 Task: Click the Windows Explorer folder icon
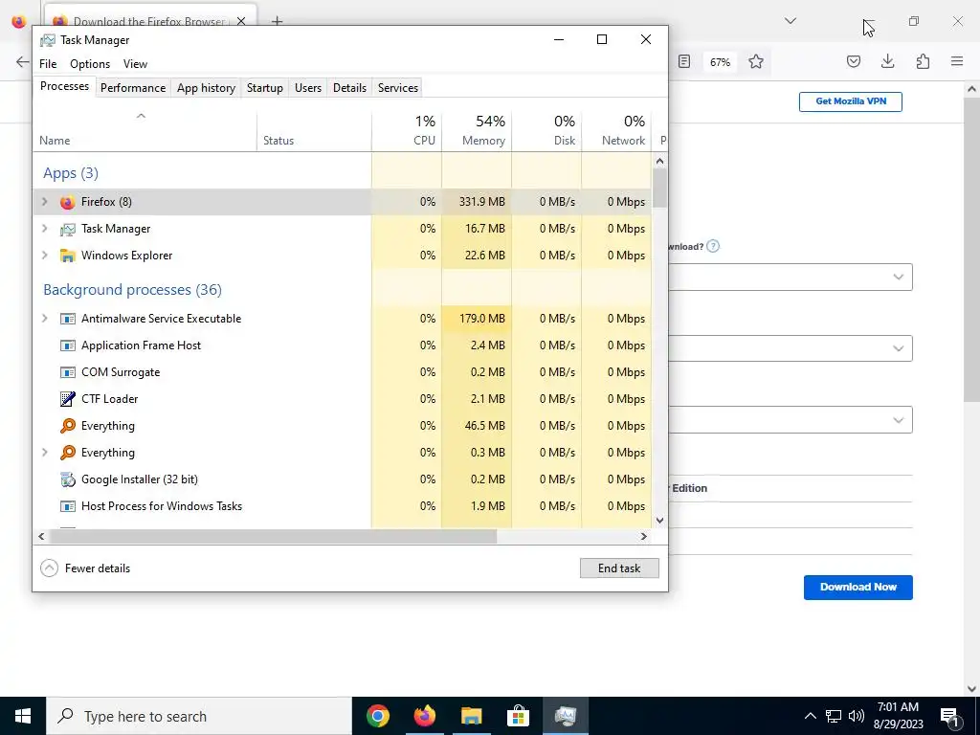click(x=68, y=256)
